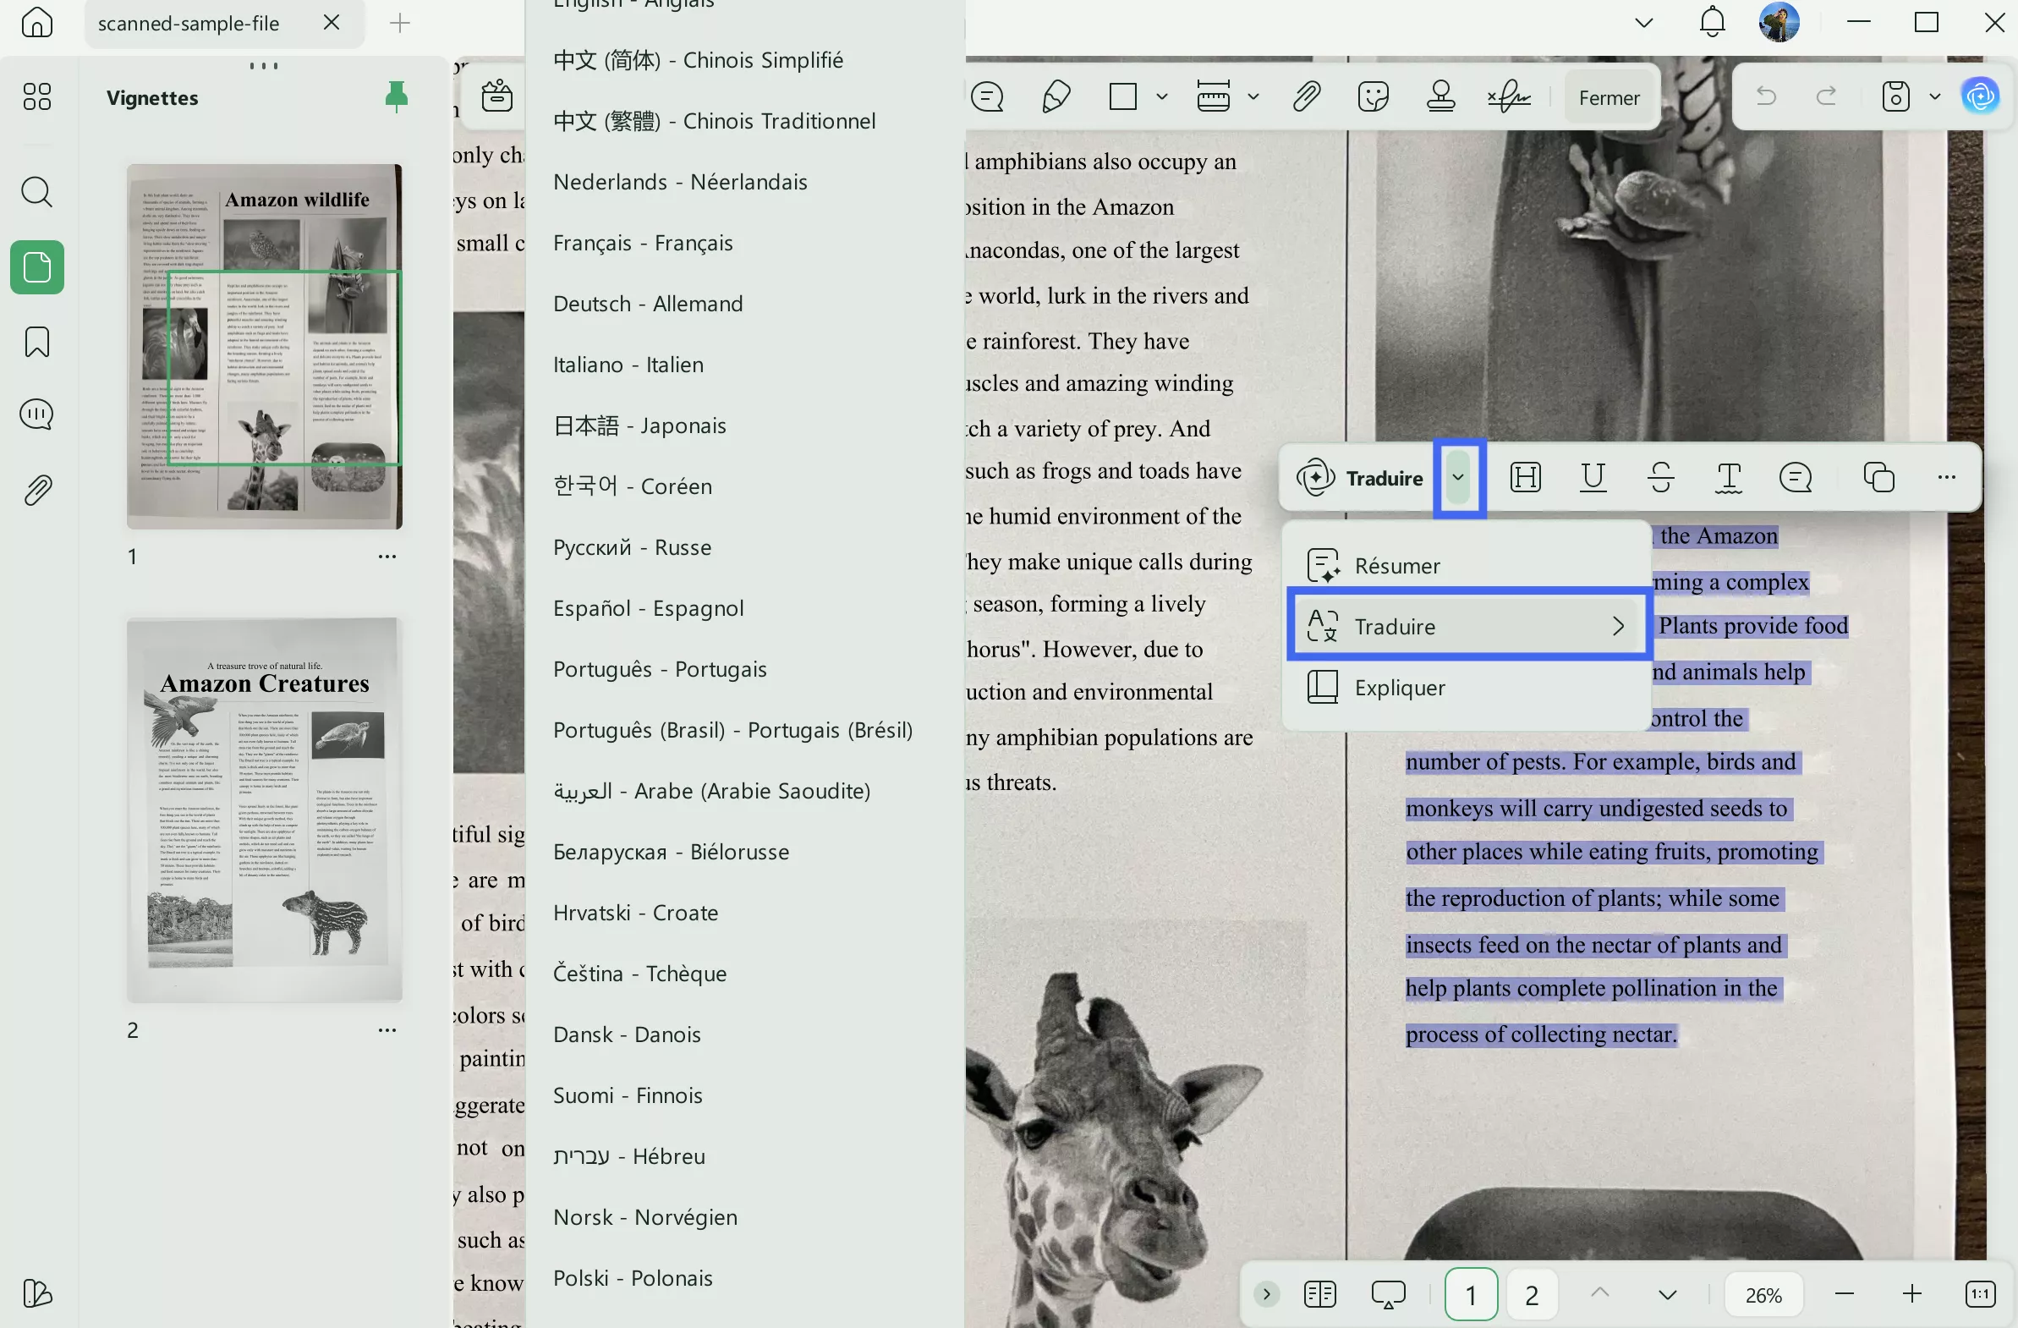Go to page 2 using the page button
Image resolution: width=2018 pixels, height=1328 pixels.
point(1532,1294)
